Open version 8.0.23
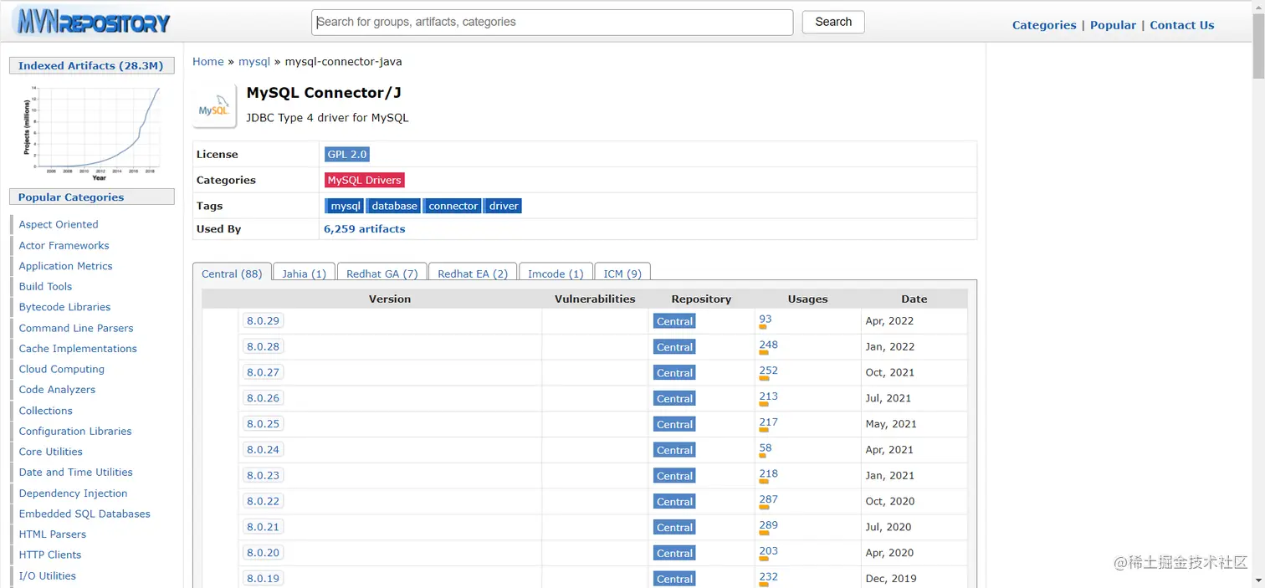The height and width of the screenshot is (588, 1265). pos(263,475)
